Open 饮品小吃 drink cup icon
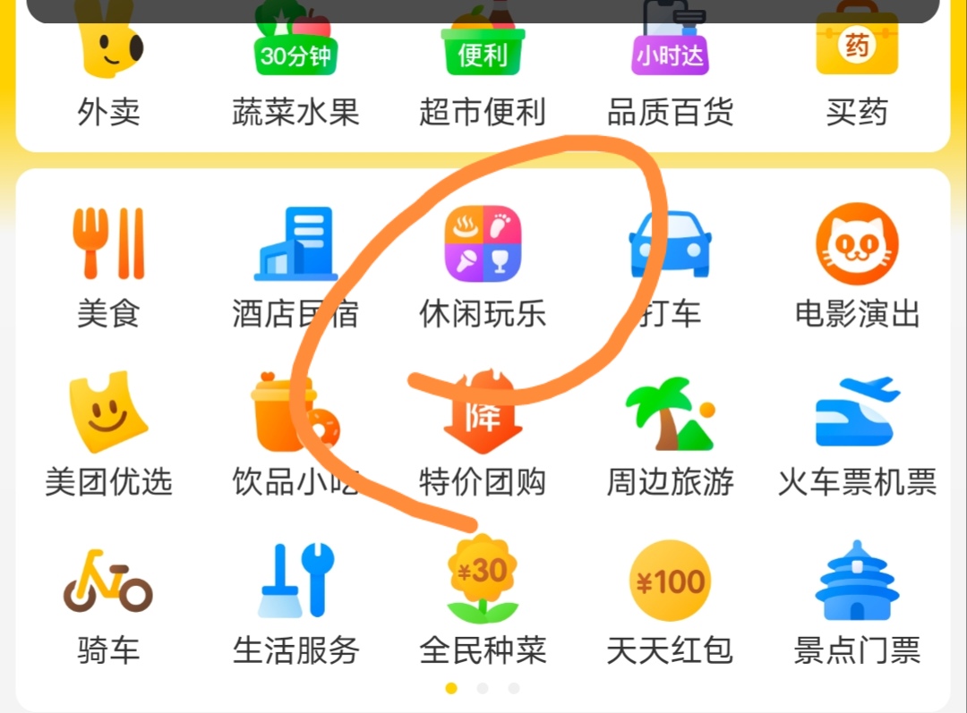This screenshot has height=713, width=967. pos(295,412)
